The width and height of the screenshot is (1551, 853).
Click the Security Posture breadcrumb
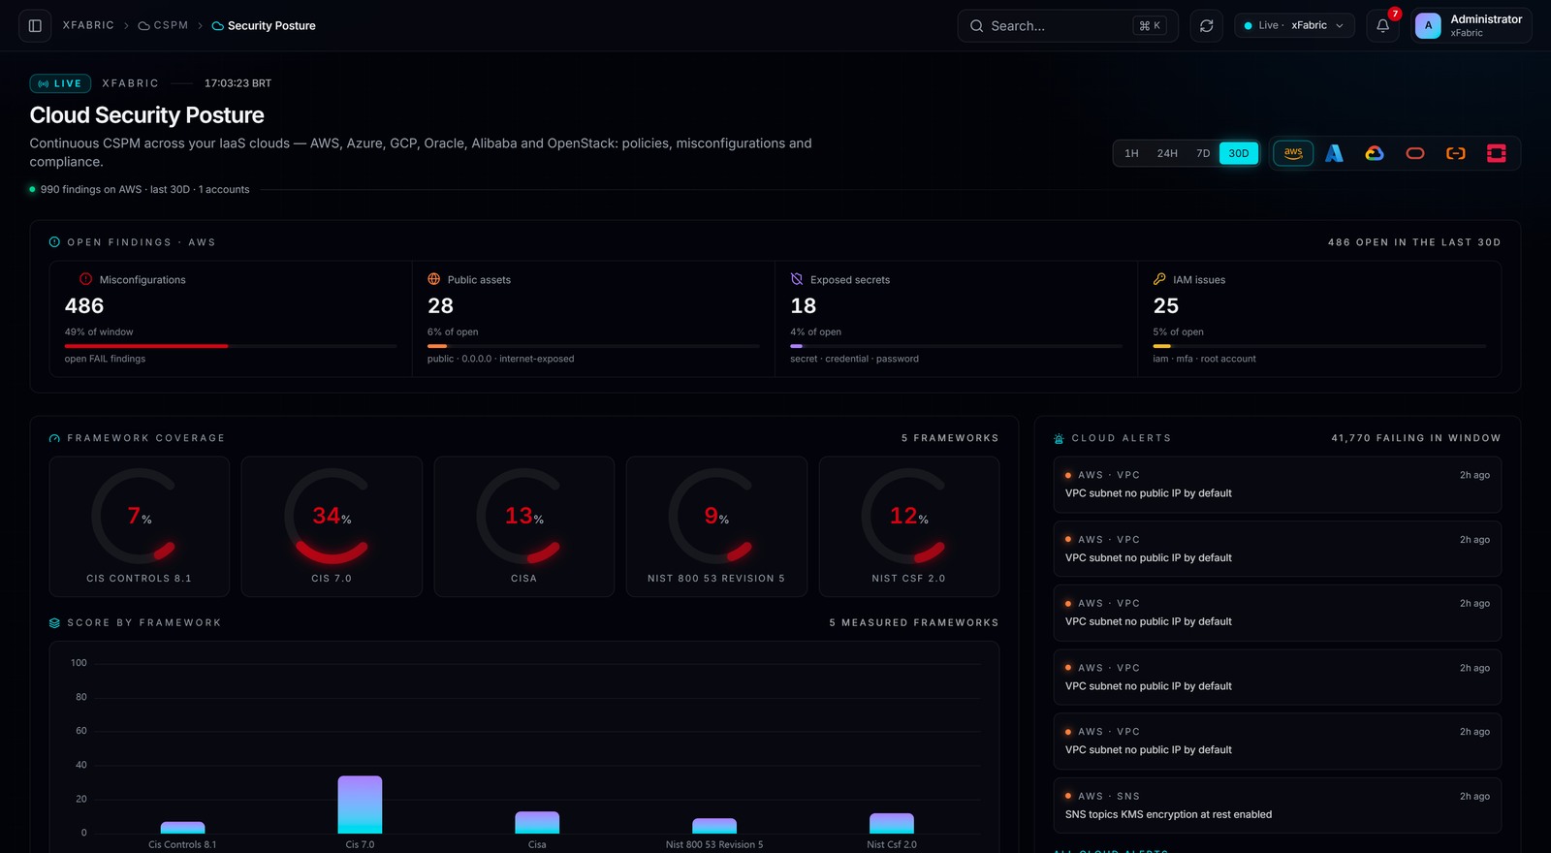click(271, 26)
